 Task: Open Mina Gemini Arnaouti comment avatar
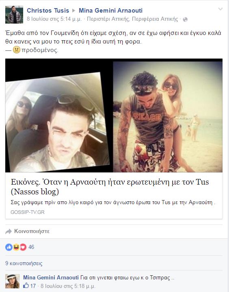[12, 281]
